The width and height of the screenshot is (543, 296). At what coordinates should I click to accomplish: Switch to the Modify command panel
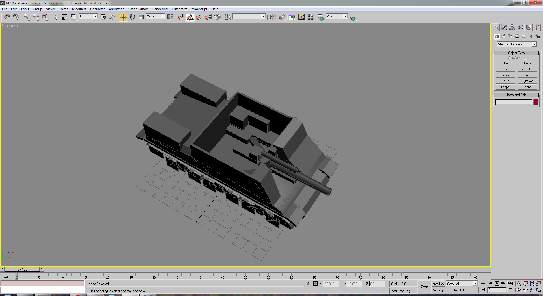pos(504,27)
